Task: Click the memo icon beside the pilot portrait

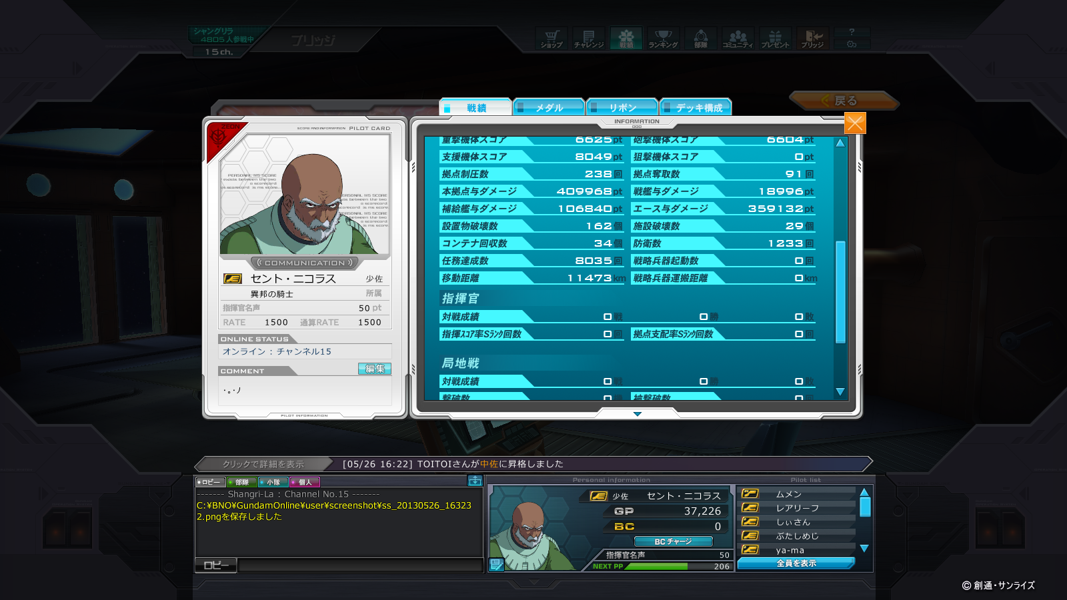Action: point(496,565)
